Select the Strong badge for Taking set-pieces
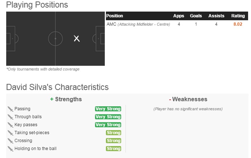Image resolution: width=251 pixels, height=158 pixels. [x=114, y=133]
